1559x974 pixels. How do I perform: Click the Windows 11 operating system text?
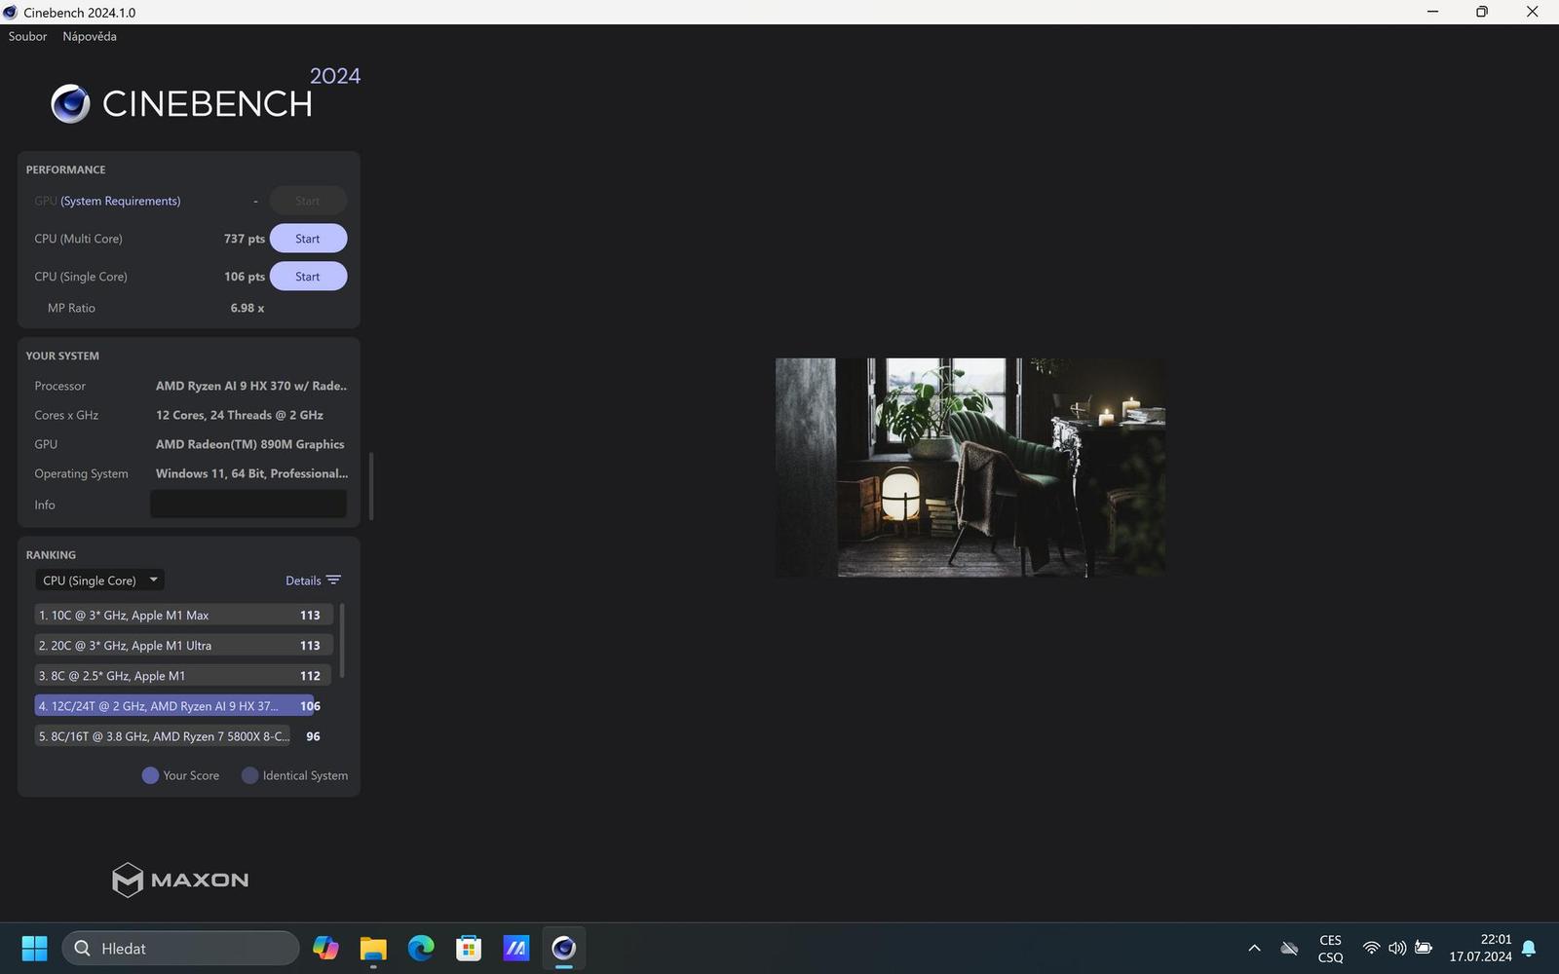pyautogui.click(x=251, y=473)
